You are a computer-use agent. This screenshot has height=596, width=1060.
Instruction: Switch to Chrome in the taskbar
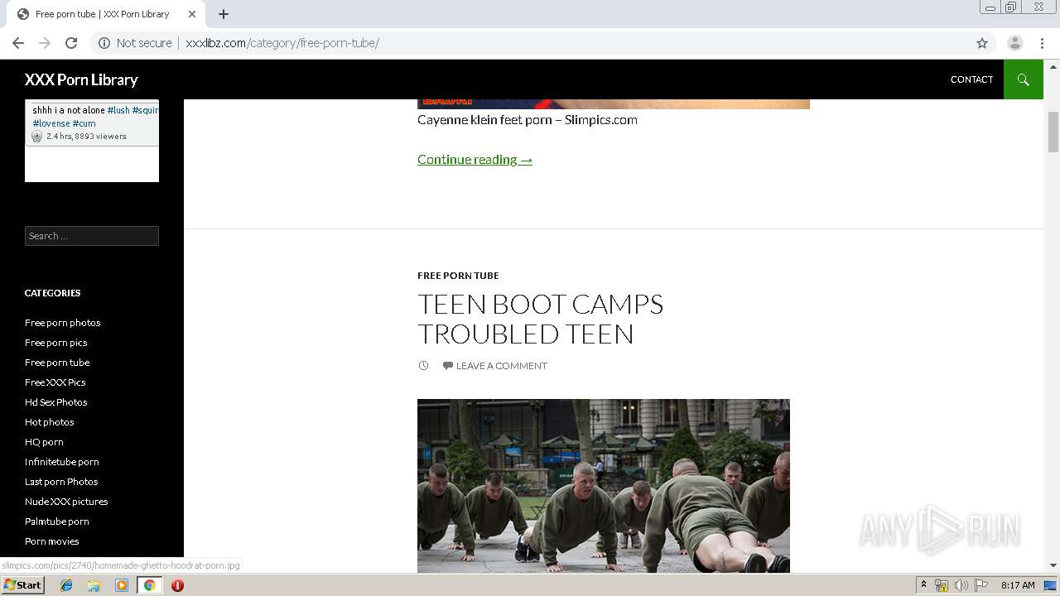click(x=149, y=585)
